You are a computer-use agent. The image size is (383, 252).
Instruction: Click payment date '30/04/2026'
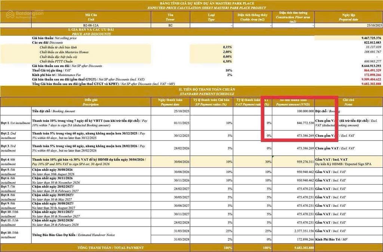pyautogui.click(x=181, y=162)
